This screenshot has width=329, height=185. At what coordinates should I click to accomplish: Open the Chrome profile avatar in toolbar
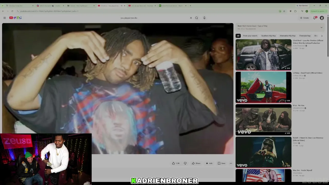pyautogui.click(x=307, y=11)
